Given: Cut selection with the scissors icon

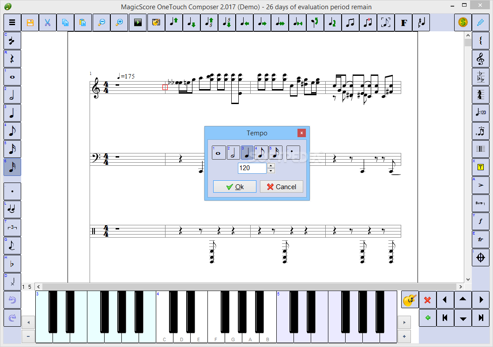Looking at the screenshot, I should tap(48, 22).
